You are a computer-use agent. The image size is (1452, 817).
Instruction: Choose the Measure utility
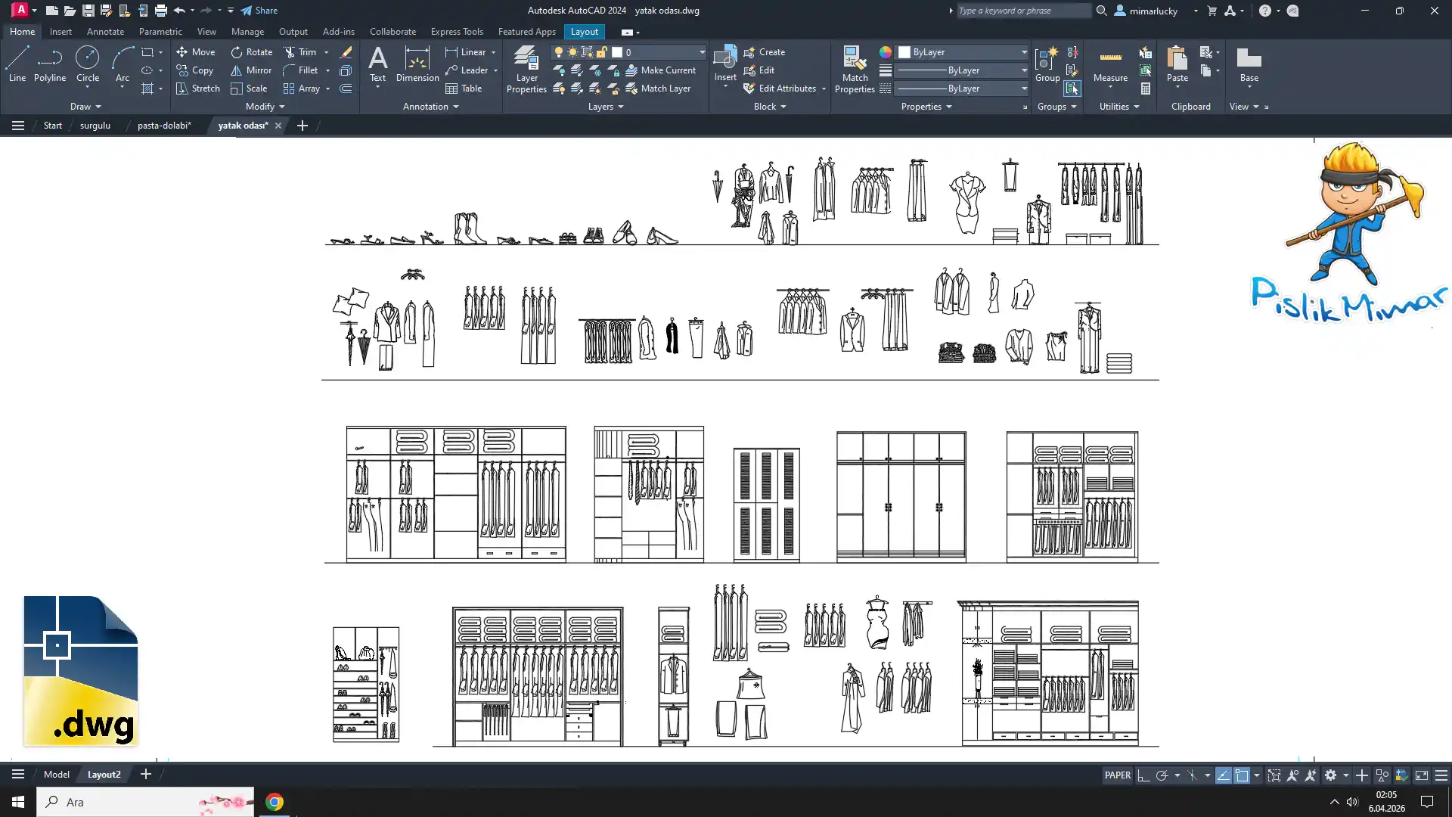[x=1110, y=64]
